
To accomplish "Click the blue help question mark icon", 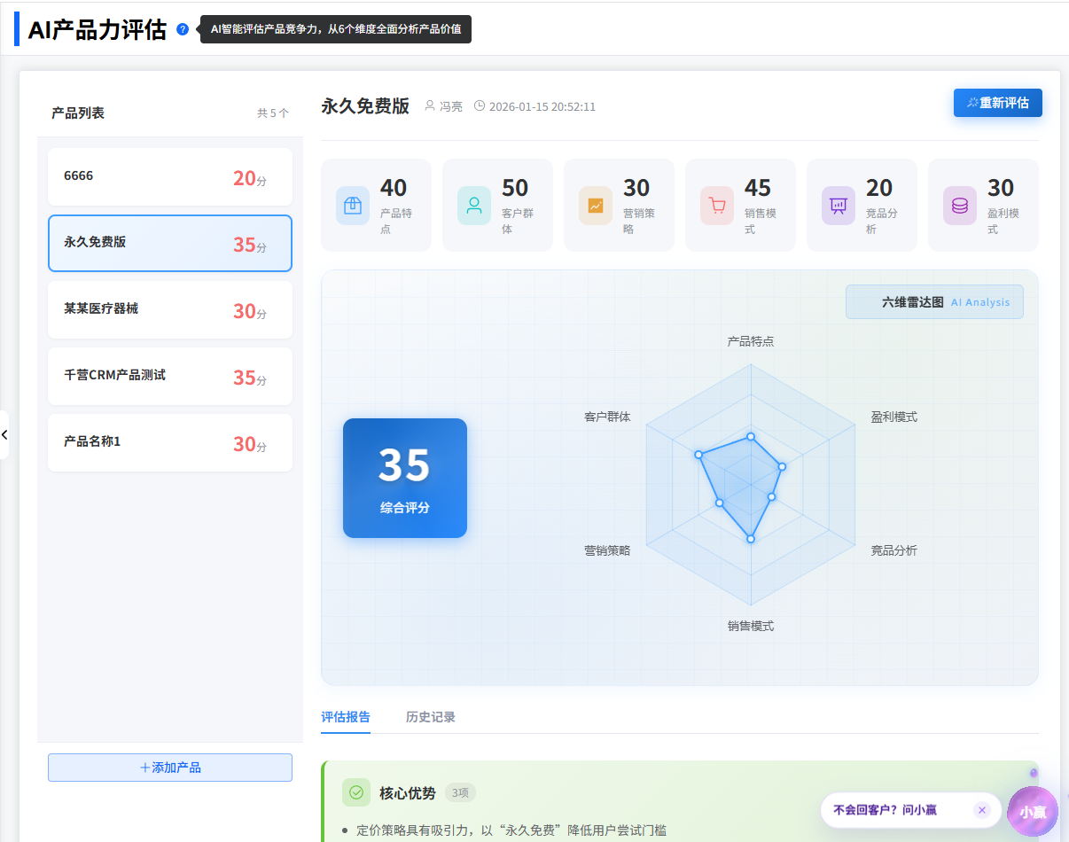I will click(x=183, y=29).
